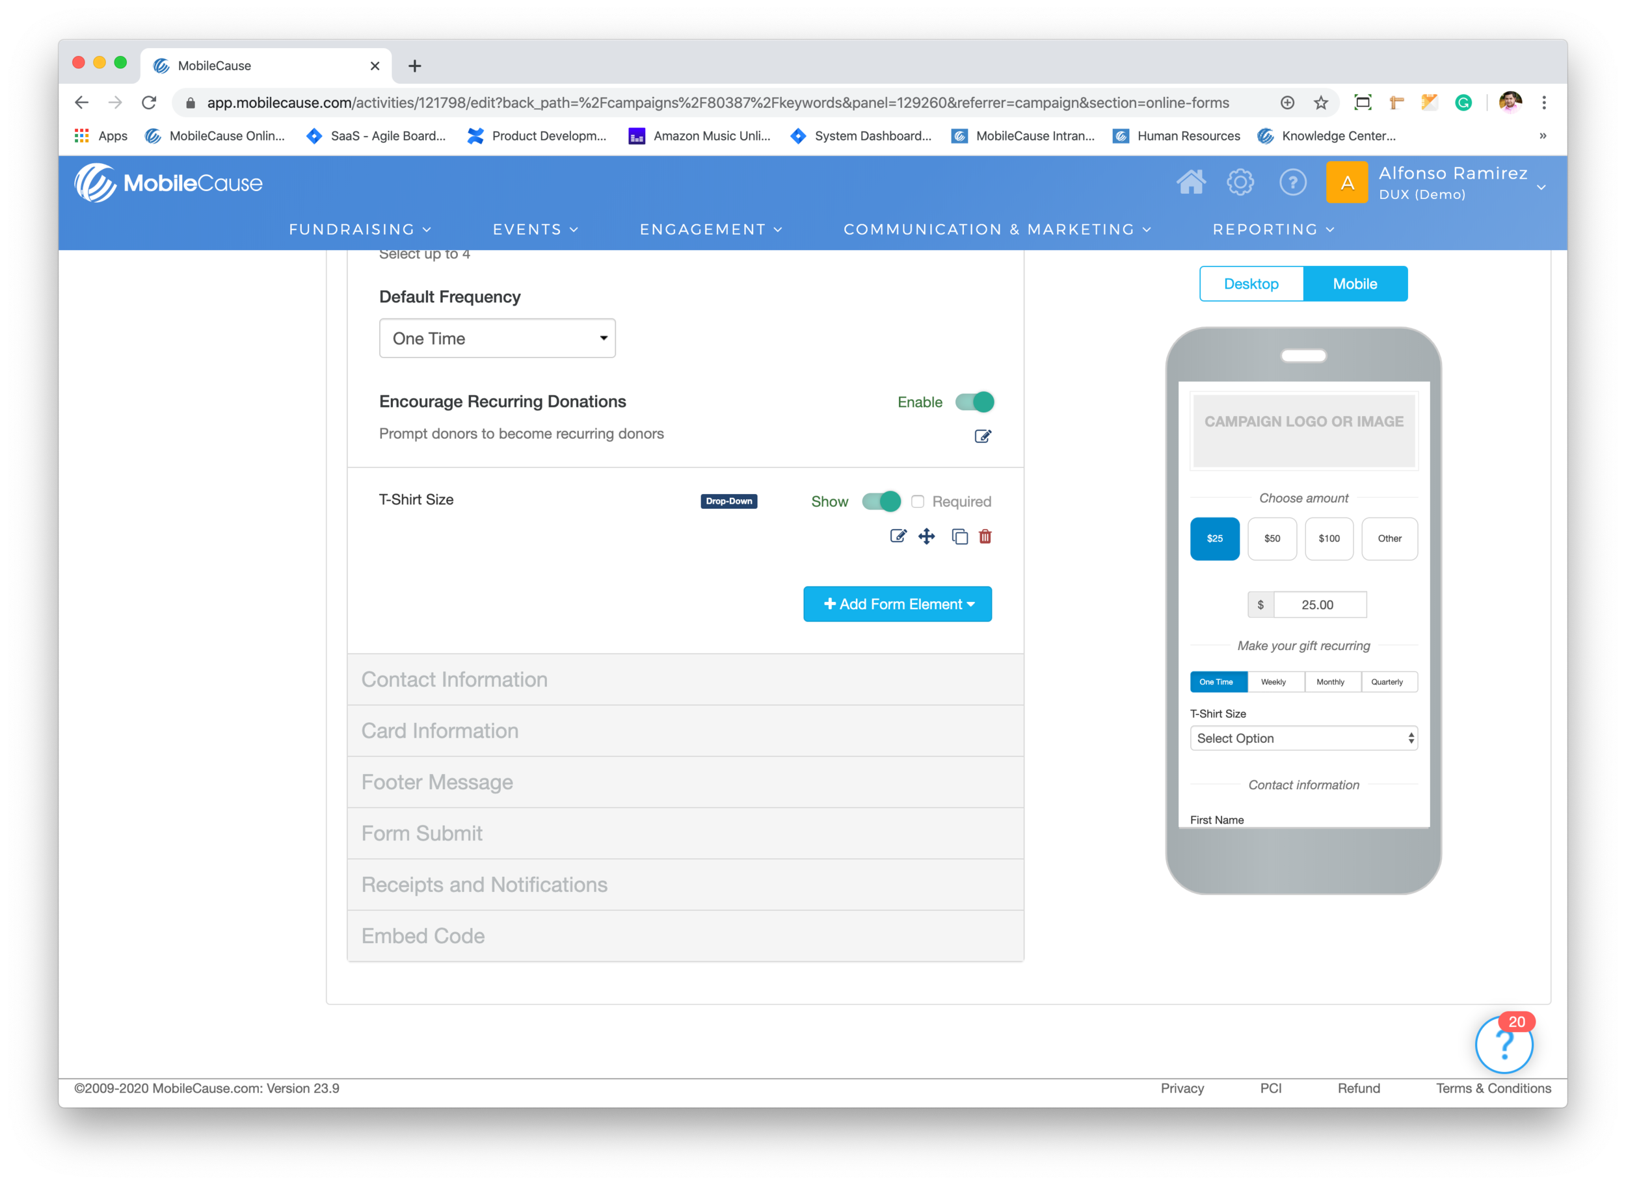Switch preview to Mobile tab
The image size is (1626, 1185).
[x=1355, y=283]
